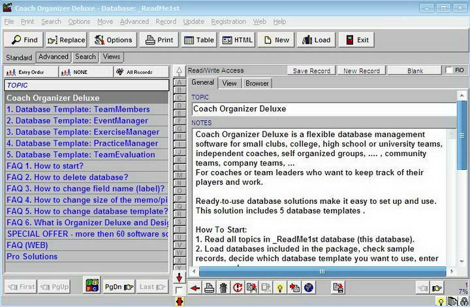This screenshot has width=470, height=307.
Task: Open the Options toolbar button
Action: click(x=113, y=40)
